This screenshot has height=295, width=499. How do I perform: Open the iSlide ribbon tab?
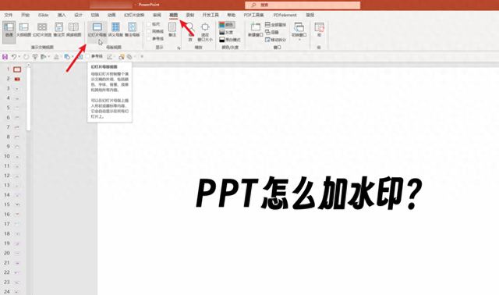pos(44,15)
